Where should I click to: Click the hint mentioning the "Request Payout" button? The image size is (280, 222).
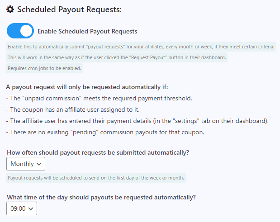[117, 57]
